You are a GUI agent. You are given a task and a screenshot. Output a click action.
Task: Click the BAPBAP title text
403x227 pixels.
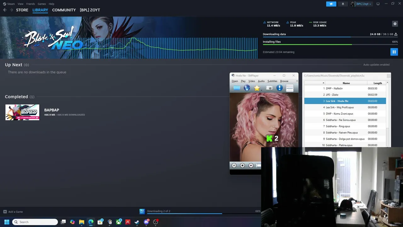[52, 110]
